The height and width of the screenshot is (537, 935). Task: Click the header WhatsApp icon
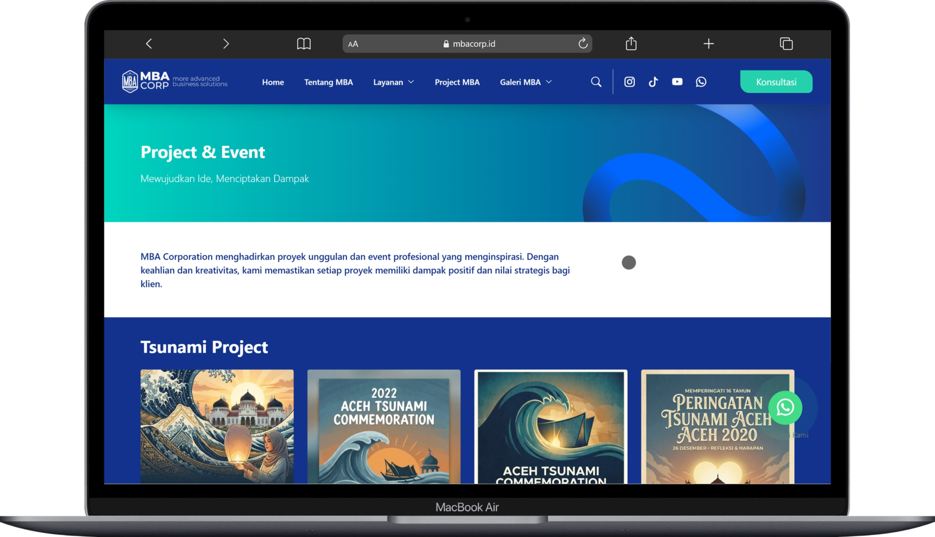pyautogui.click(x=701, y=82)
